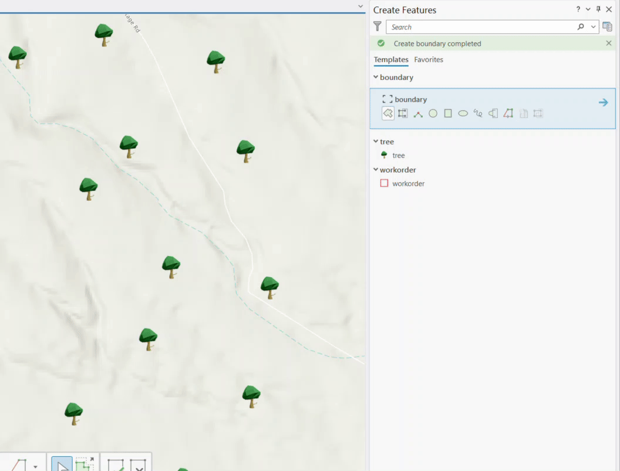
Task: Collapse the workorder group
Action: 376,169
